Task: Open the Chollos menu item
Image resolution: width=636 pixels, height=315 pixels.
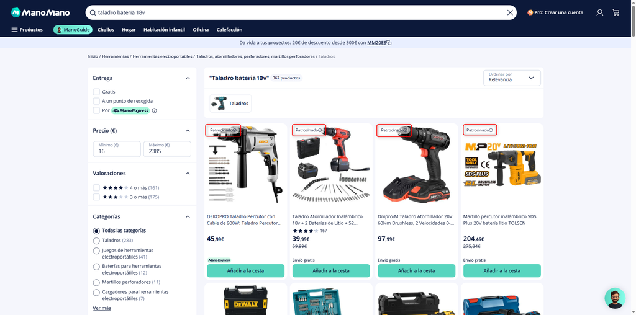Action: (x=106, y=30)
